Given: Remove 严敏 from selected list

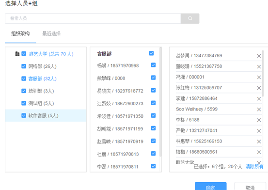Looking at the screenshot, I should click(x=259, y=131).
